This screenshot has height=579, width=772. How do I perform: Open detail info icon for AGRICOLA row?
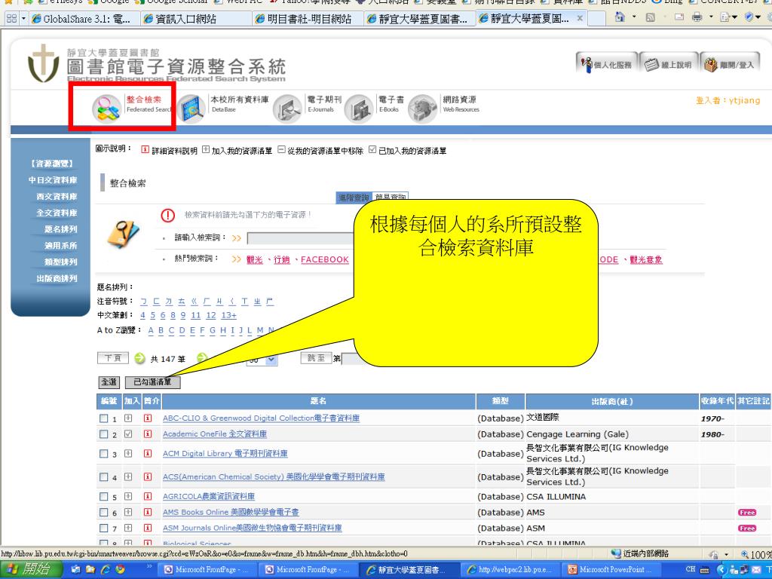(x=148, y=496)
